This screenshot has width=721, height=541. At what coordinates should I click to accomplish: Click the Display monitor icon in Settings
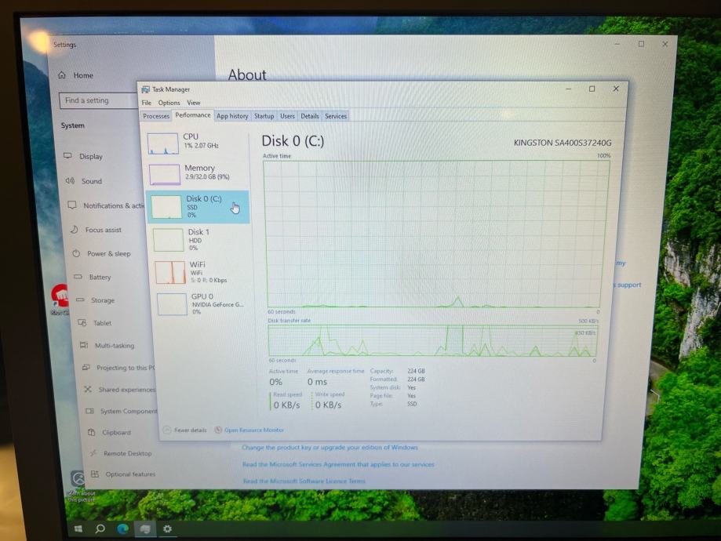67,156
